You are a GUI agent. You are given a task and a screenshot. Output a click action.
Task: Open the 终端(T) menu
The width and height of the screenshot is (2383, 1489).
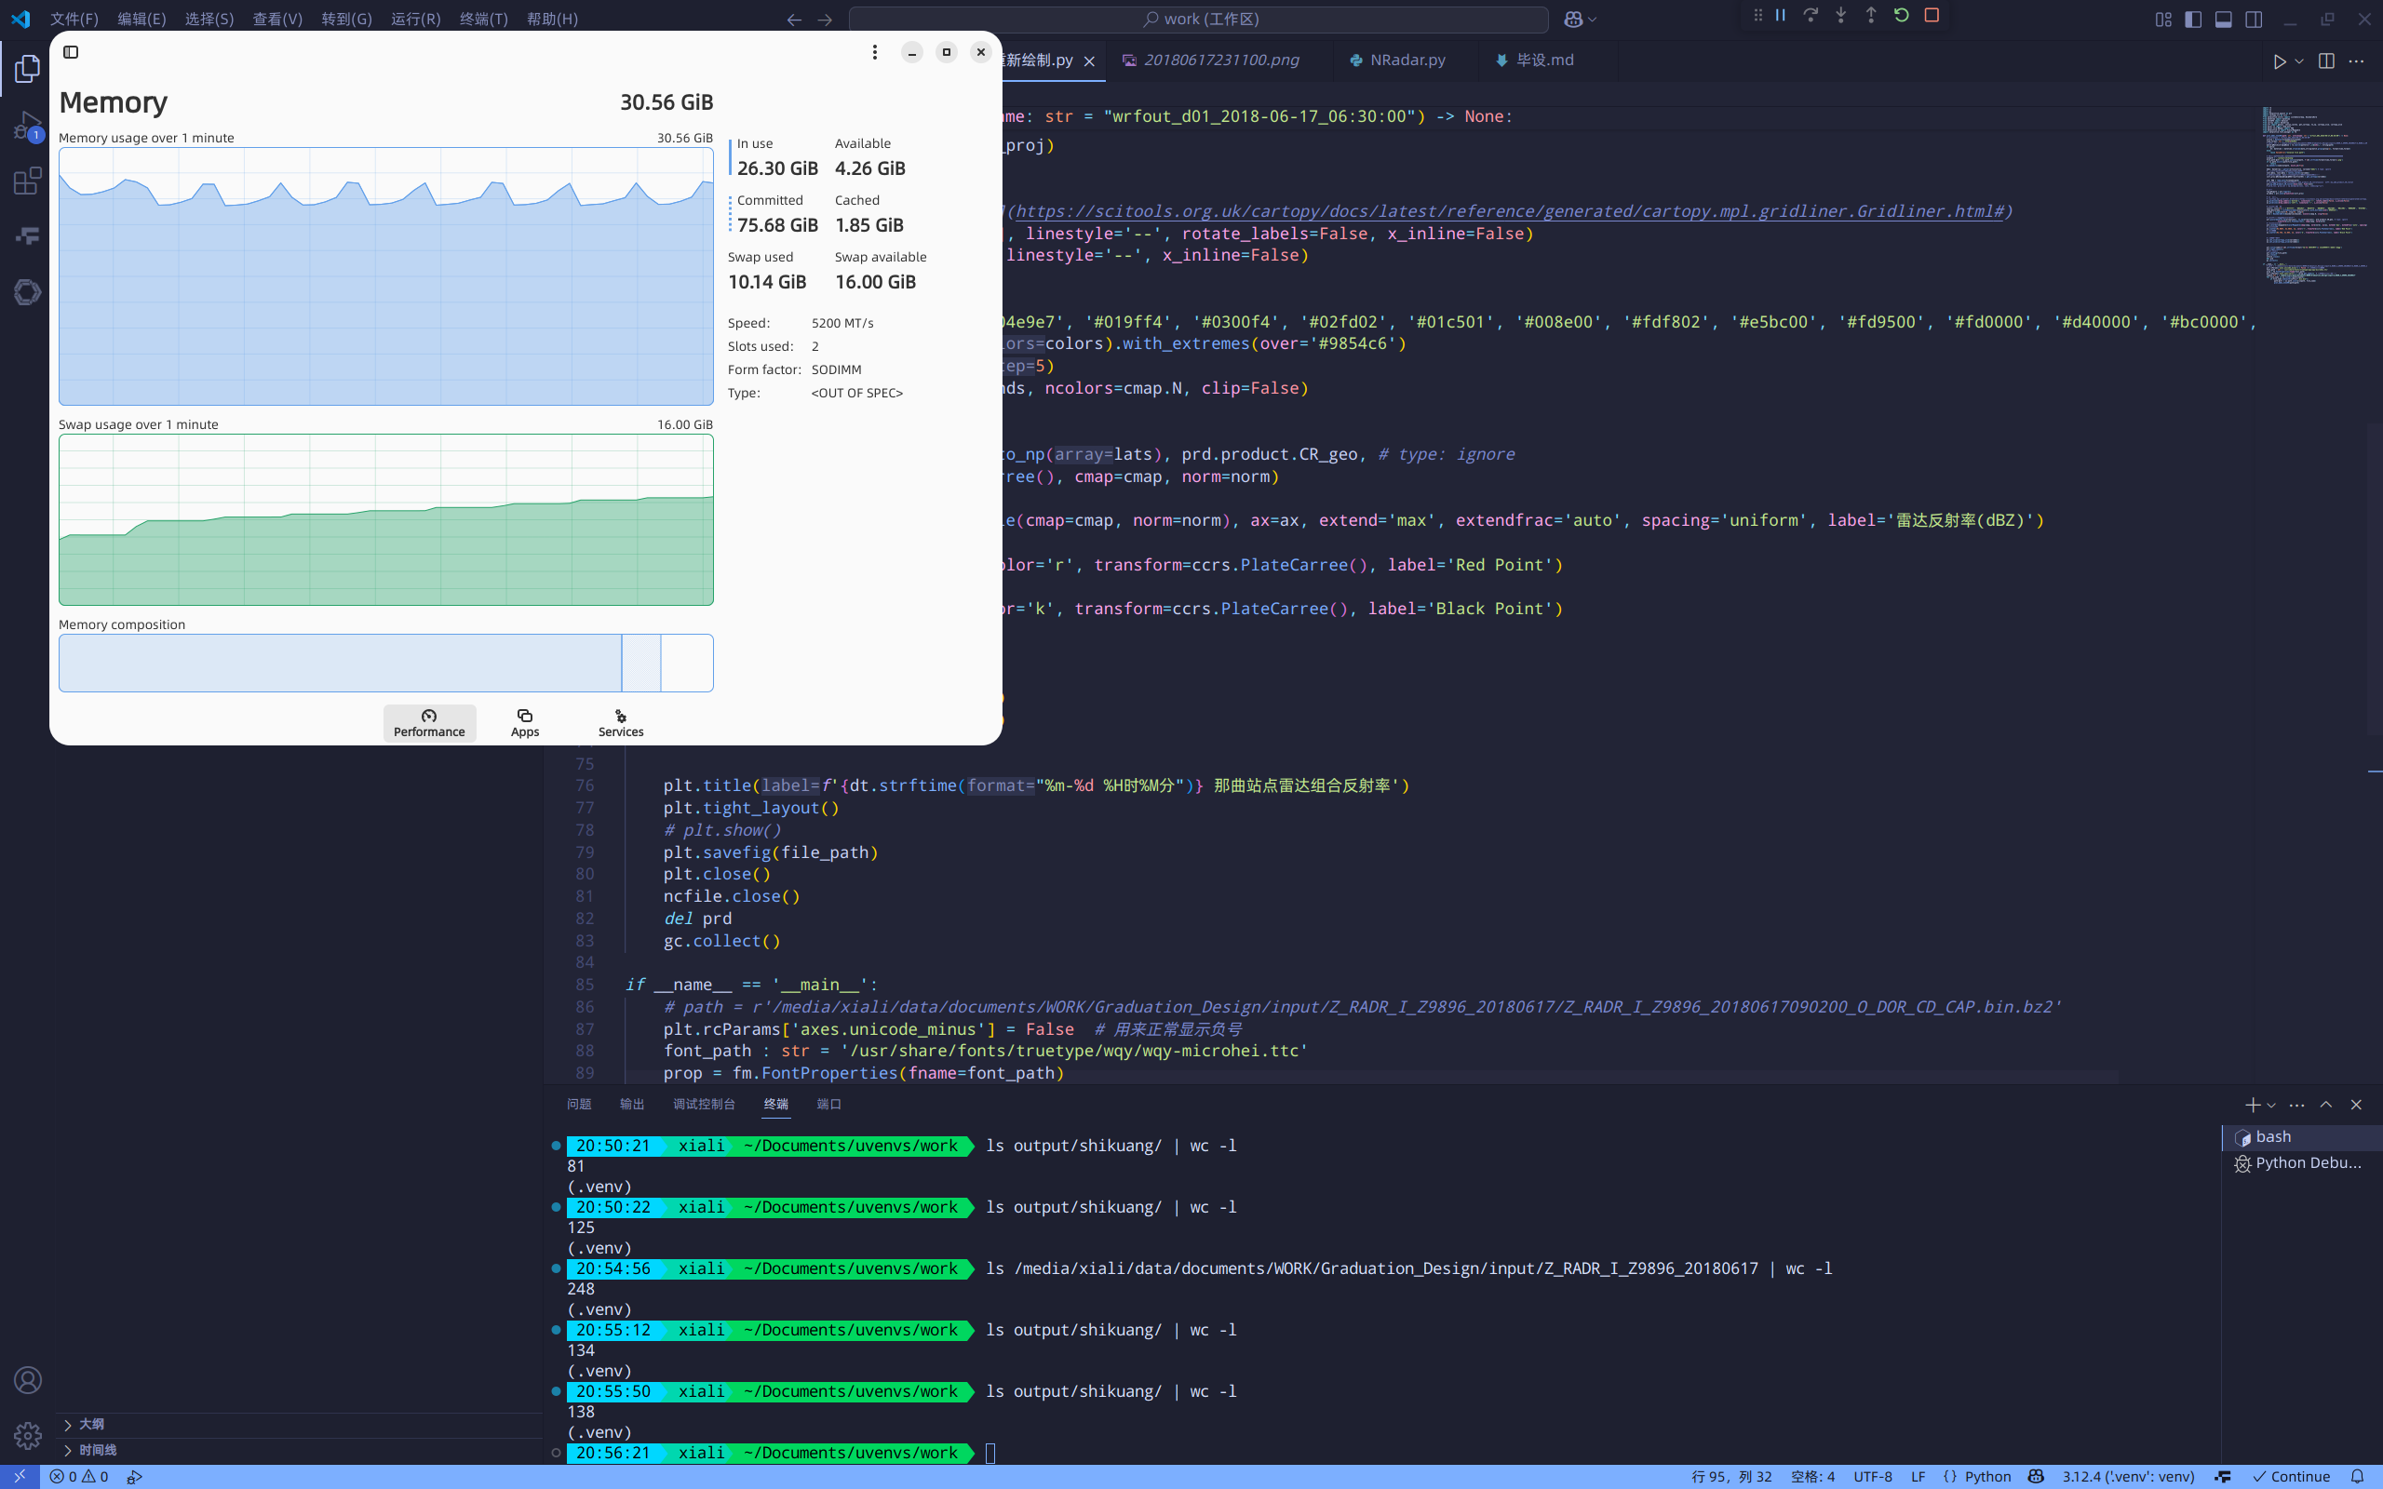click(x=483, y=19)
